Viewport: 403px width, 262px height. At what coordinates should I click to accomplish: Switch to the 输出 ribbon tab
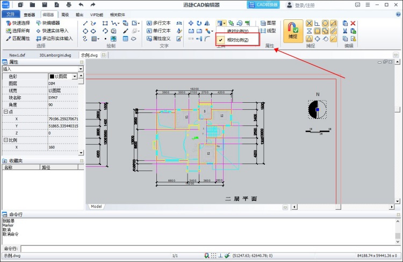[x=80, y=15]
